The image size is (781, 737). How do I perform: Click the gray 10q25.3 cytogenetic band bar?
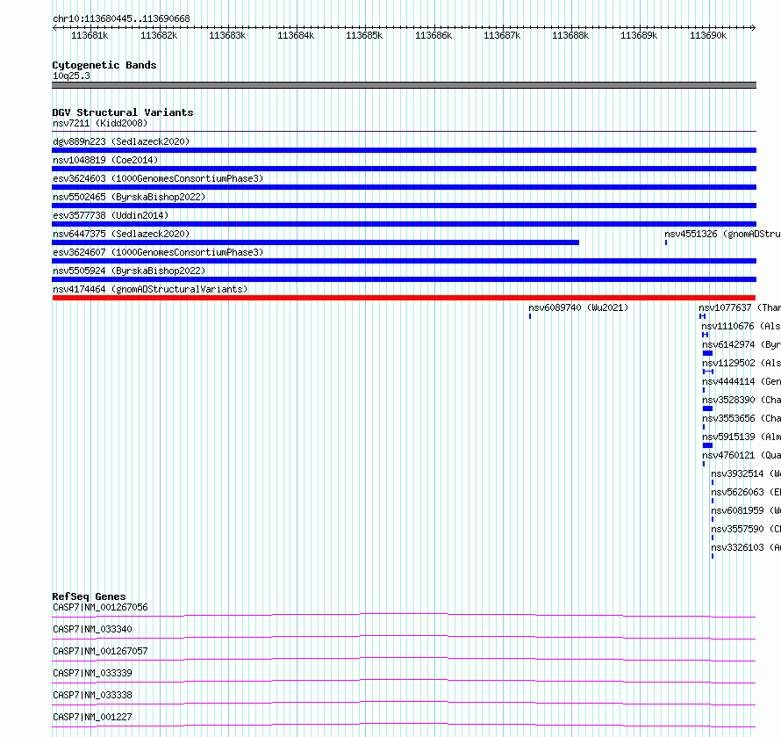(404, 85)
